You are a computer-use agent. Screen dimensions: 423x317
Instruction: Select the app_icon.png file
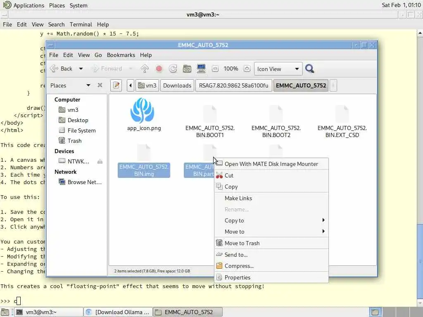[144, 115]
